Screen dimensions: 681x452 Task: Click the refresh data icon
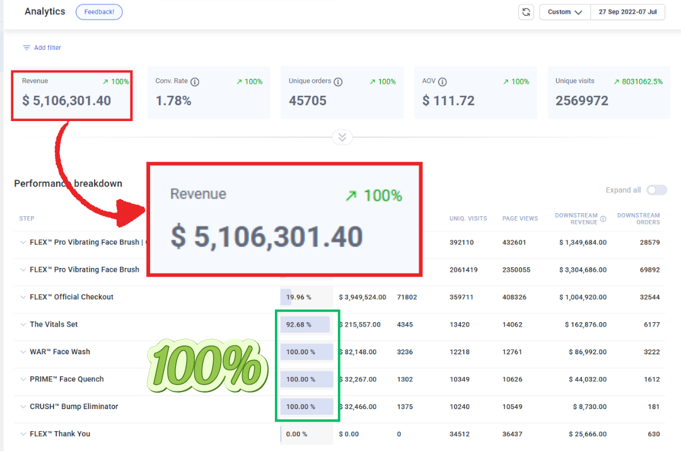pyautogui.click(x=526, y=12)
